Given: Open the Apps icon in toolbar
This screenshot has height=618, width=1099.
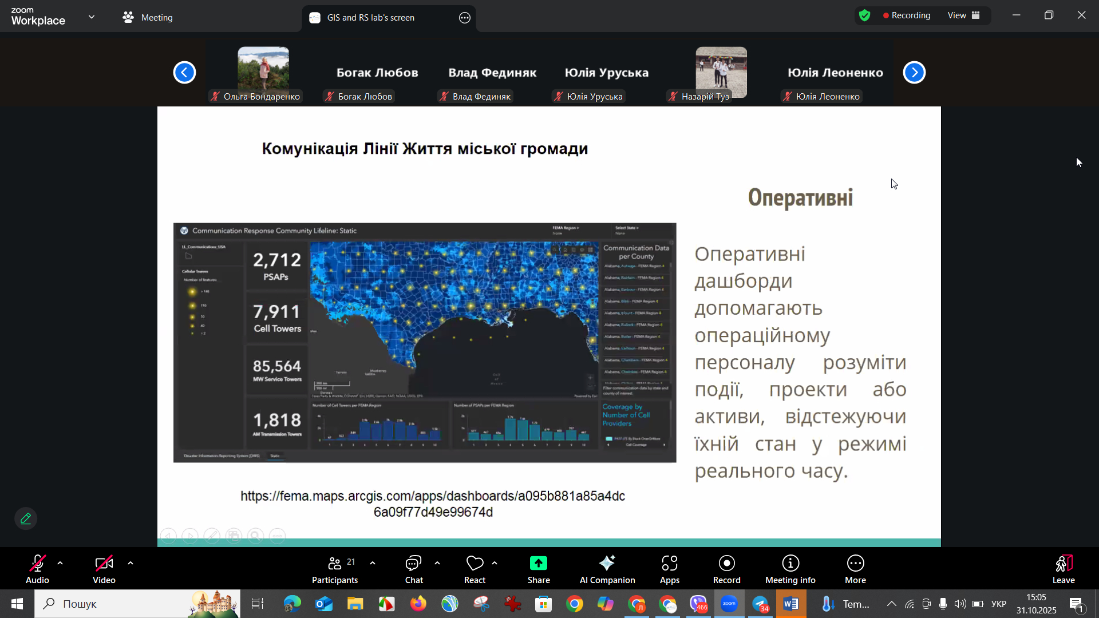Looking at the screenshot, I should pyautogui.click(x=669, y=569).
